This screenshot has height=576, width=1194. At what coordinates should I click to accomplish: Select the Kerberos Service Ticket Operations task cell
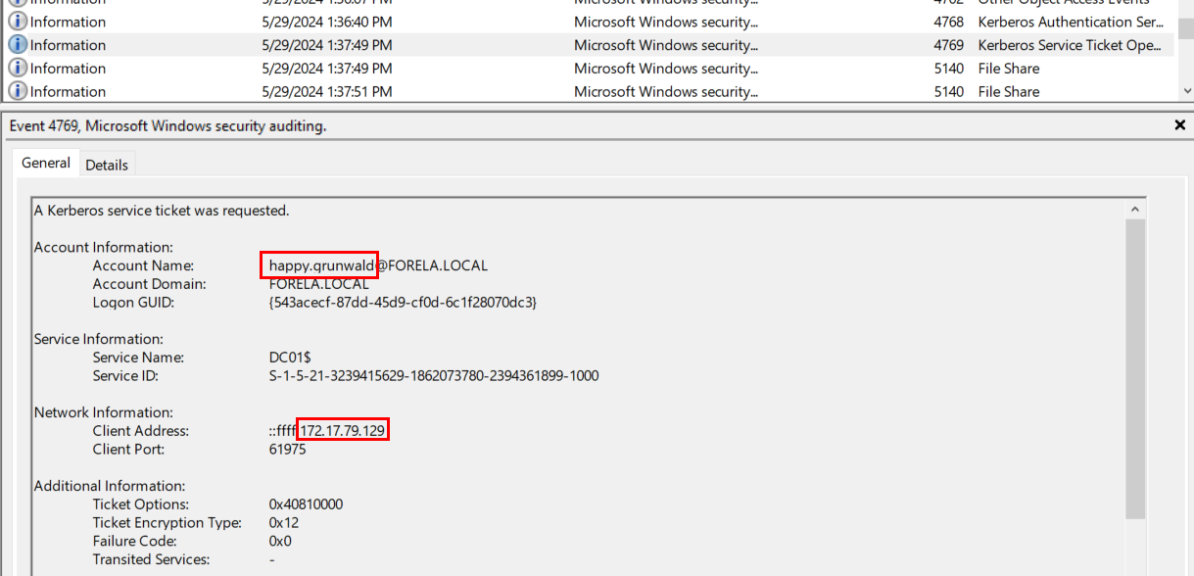coord(1069,45)
